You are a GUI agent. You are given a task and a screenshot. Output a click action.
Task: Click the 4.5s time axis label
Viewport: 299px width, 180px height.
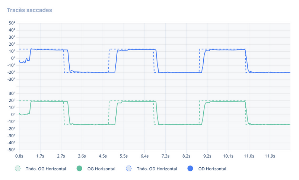coord(102,156)
